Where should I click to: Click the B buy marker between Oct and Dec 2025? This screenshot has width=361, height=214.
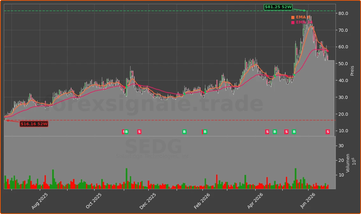126,132
